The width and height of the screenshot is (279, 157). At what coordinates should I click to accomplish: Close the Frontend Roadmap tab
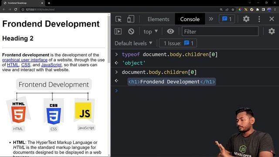(x=42, y=3)
